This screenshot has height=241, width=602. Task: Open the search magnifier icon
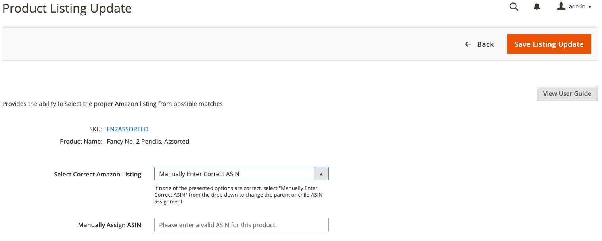(x=514, y=7)
